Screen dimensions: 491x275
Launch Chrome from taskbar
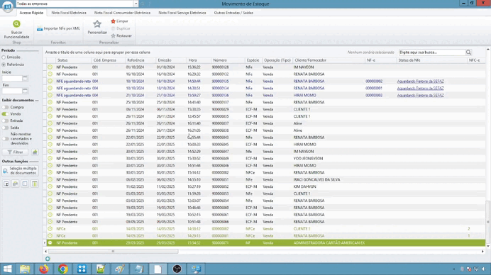[x=63, y=269]
